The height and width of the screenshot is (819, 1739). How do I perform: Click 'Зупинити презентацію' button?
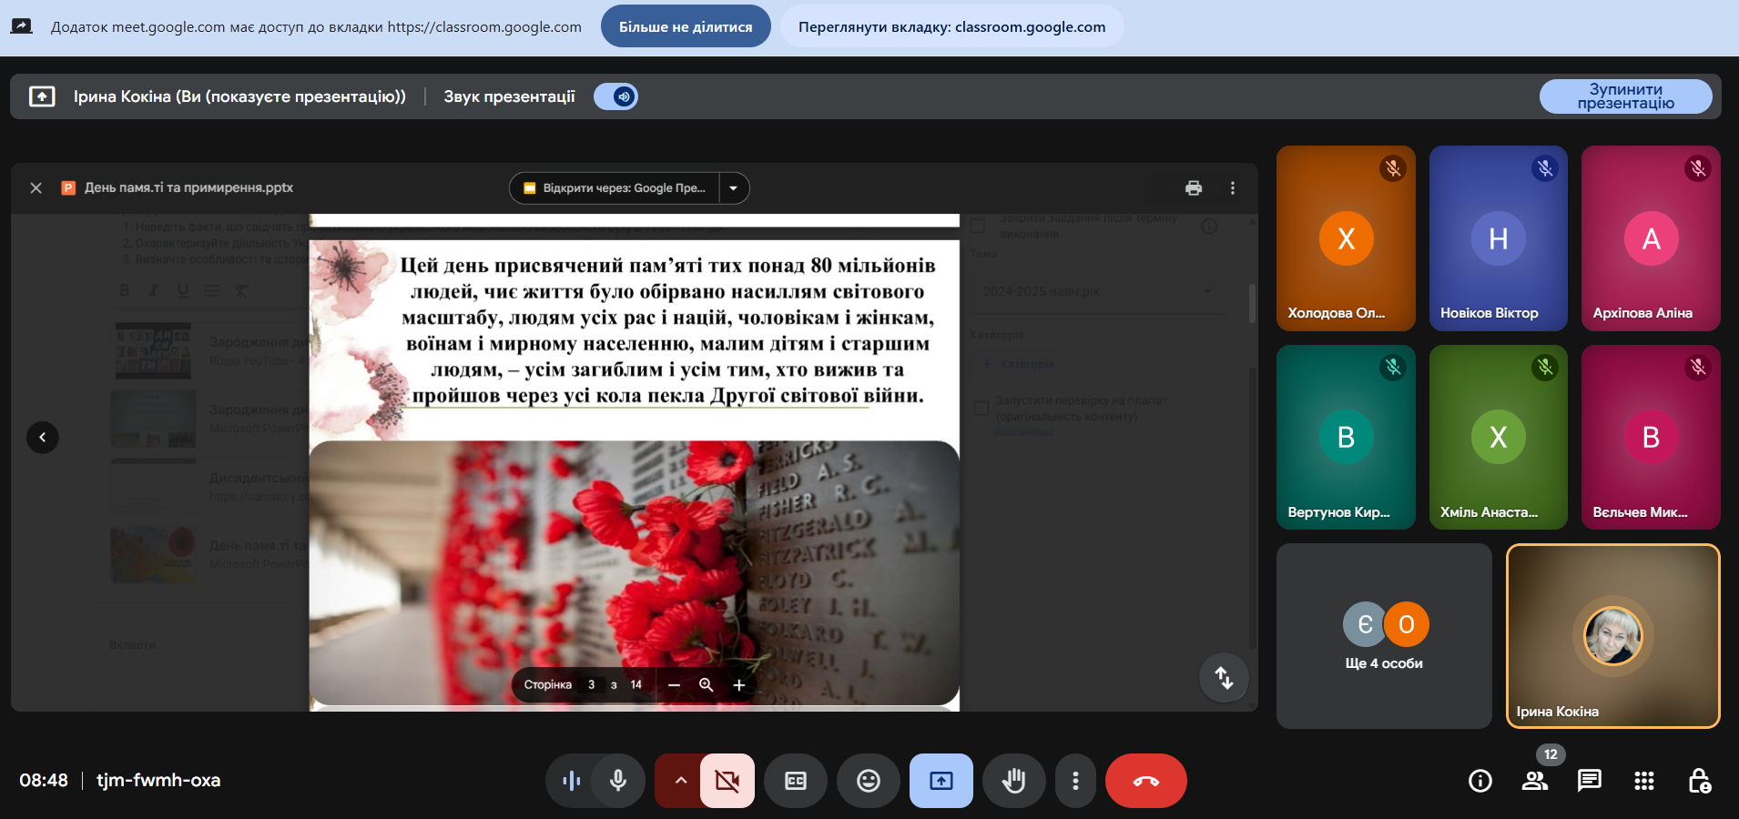1625,96
